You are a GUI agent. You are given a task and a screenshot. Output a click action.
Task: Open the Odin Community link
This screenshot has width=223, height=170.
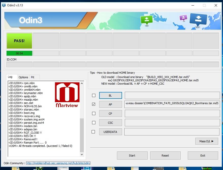tap(58, 163)
